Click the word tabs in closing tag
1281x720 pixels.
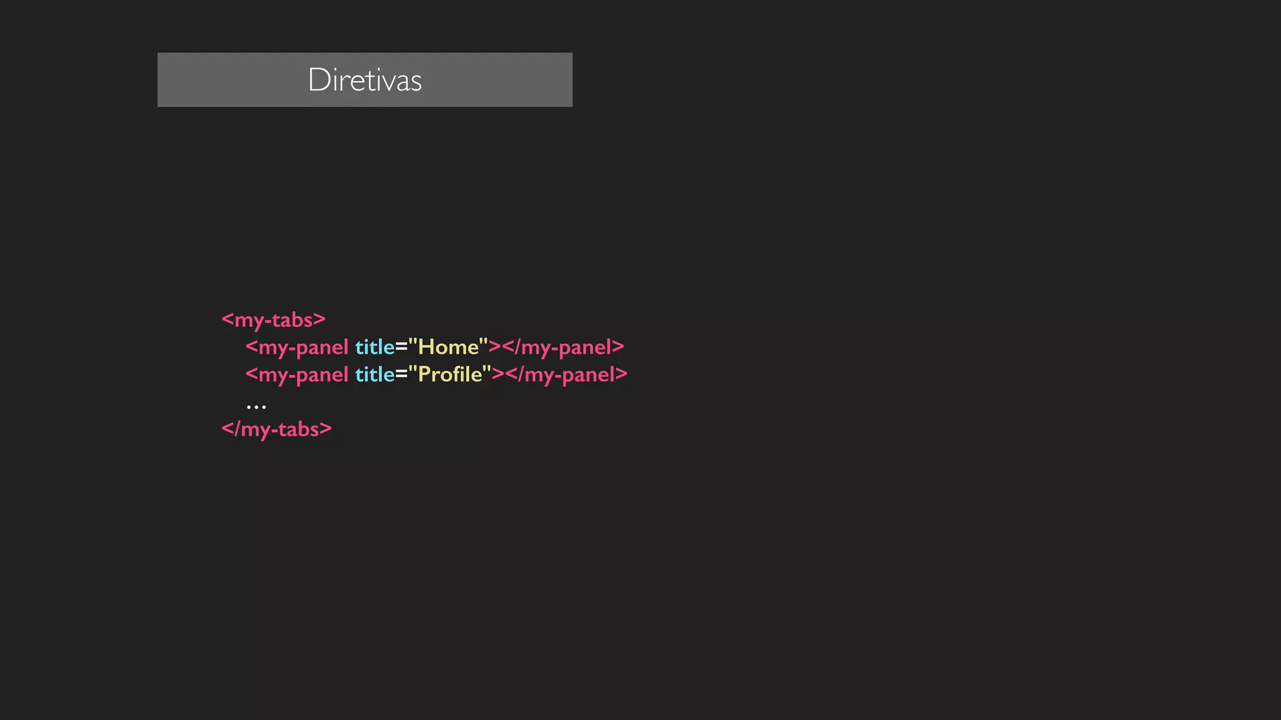pos(298,429)
